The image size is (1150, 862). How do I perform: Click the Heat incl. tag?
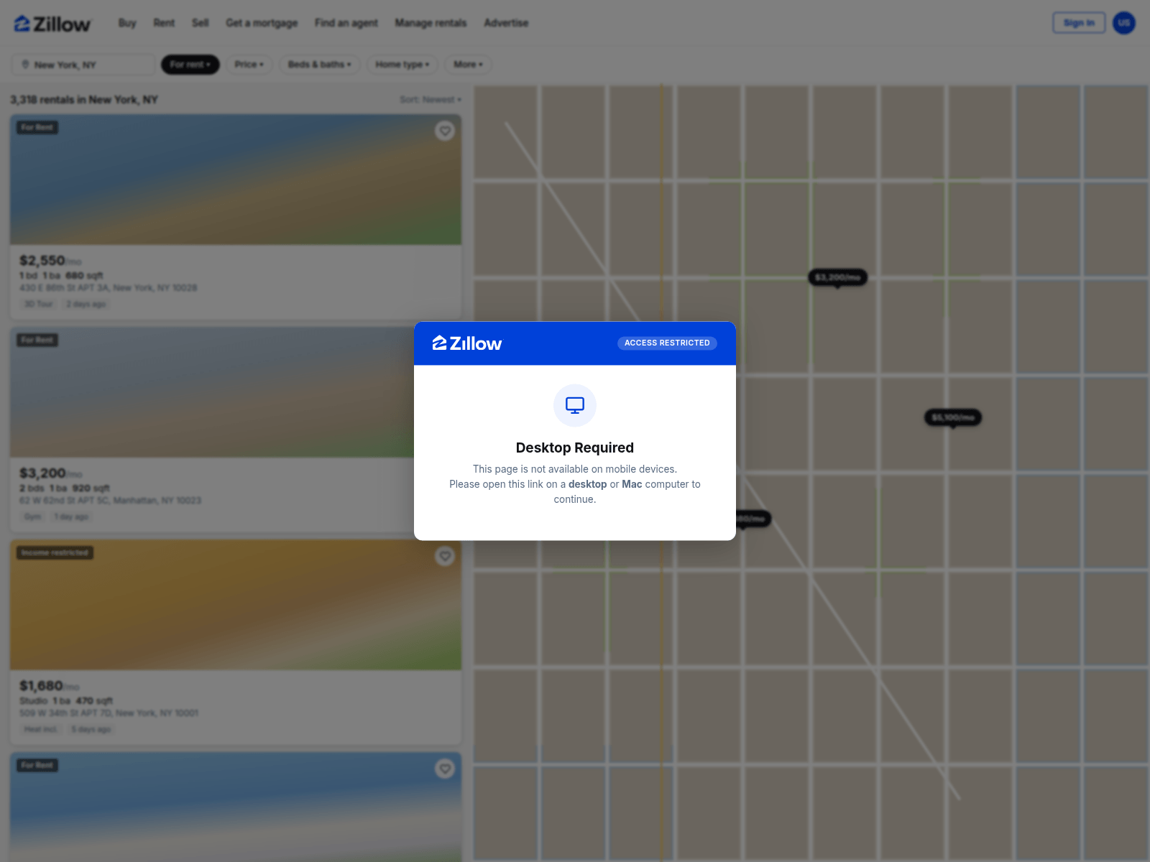pyautogui.click(x=41, y=730)
